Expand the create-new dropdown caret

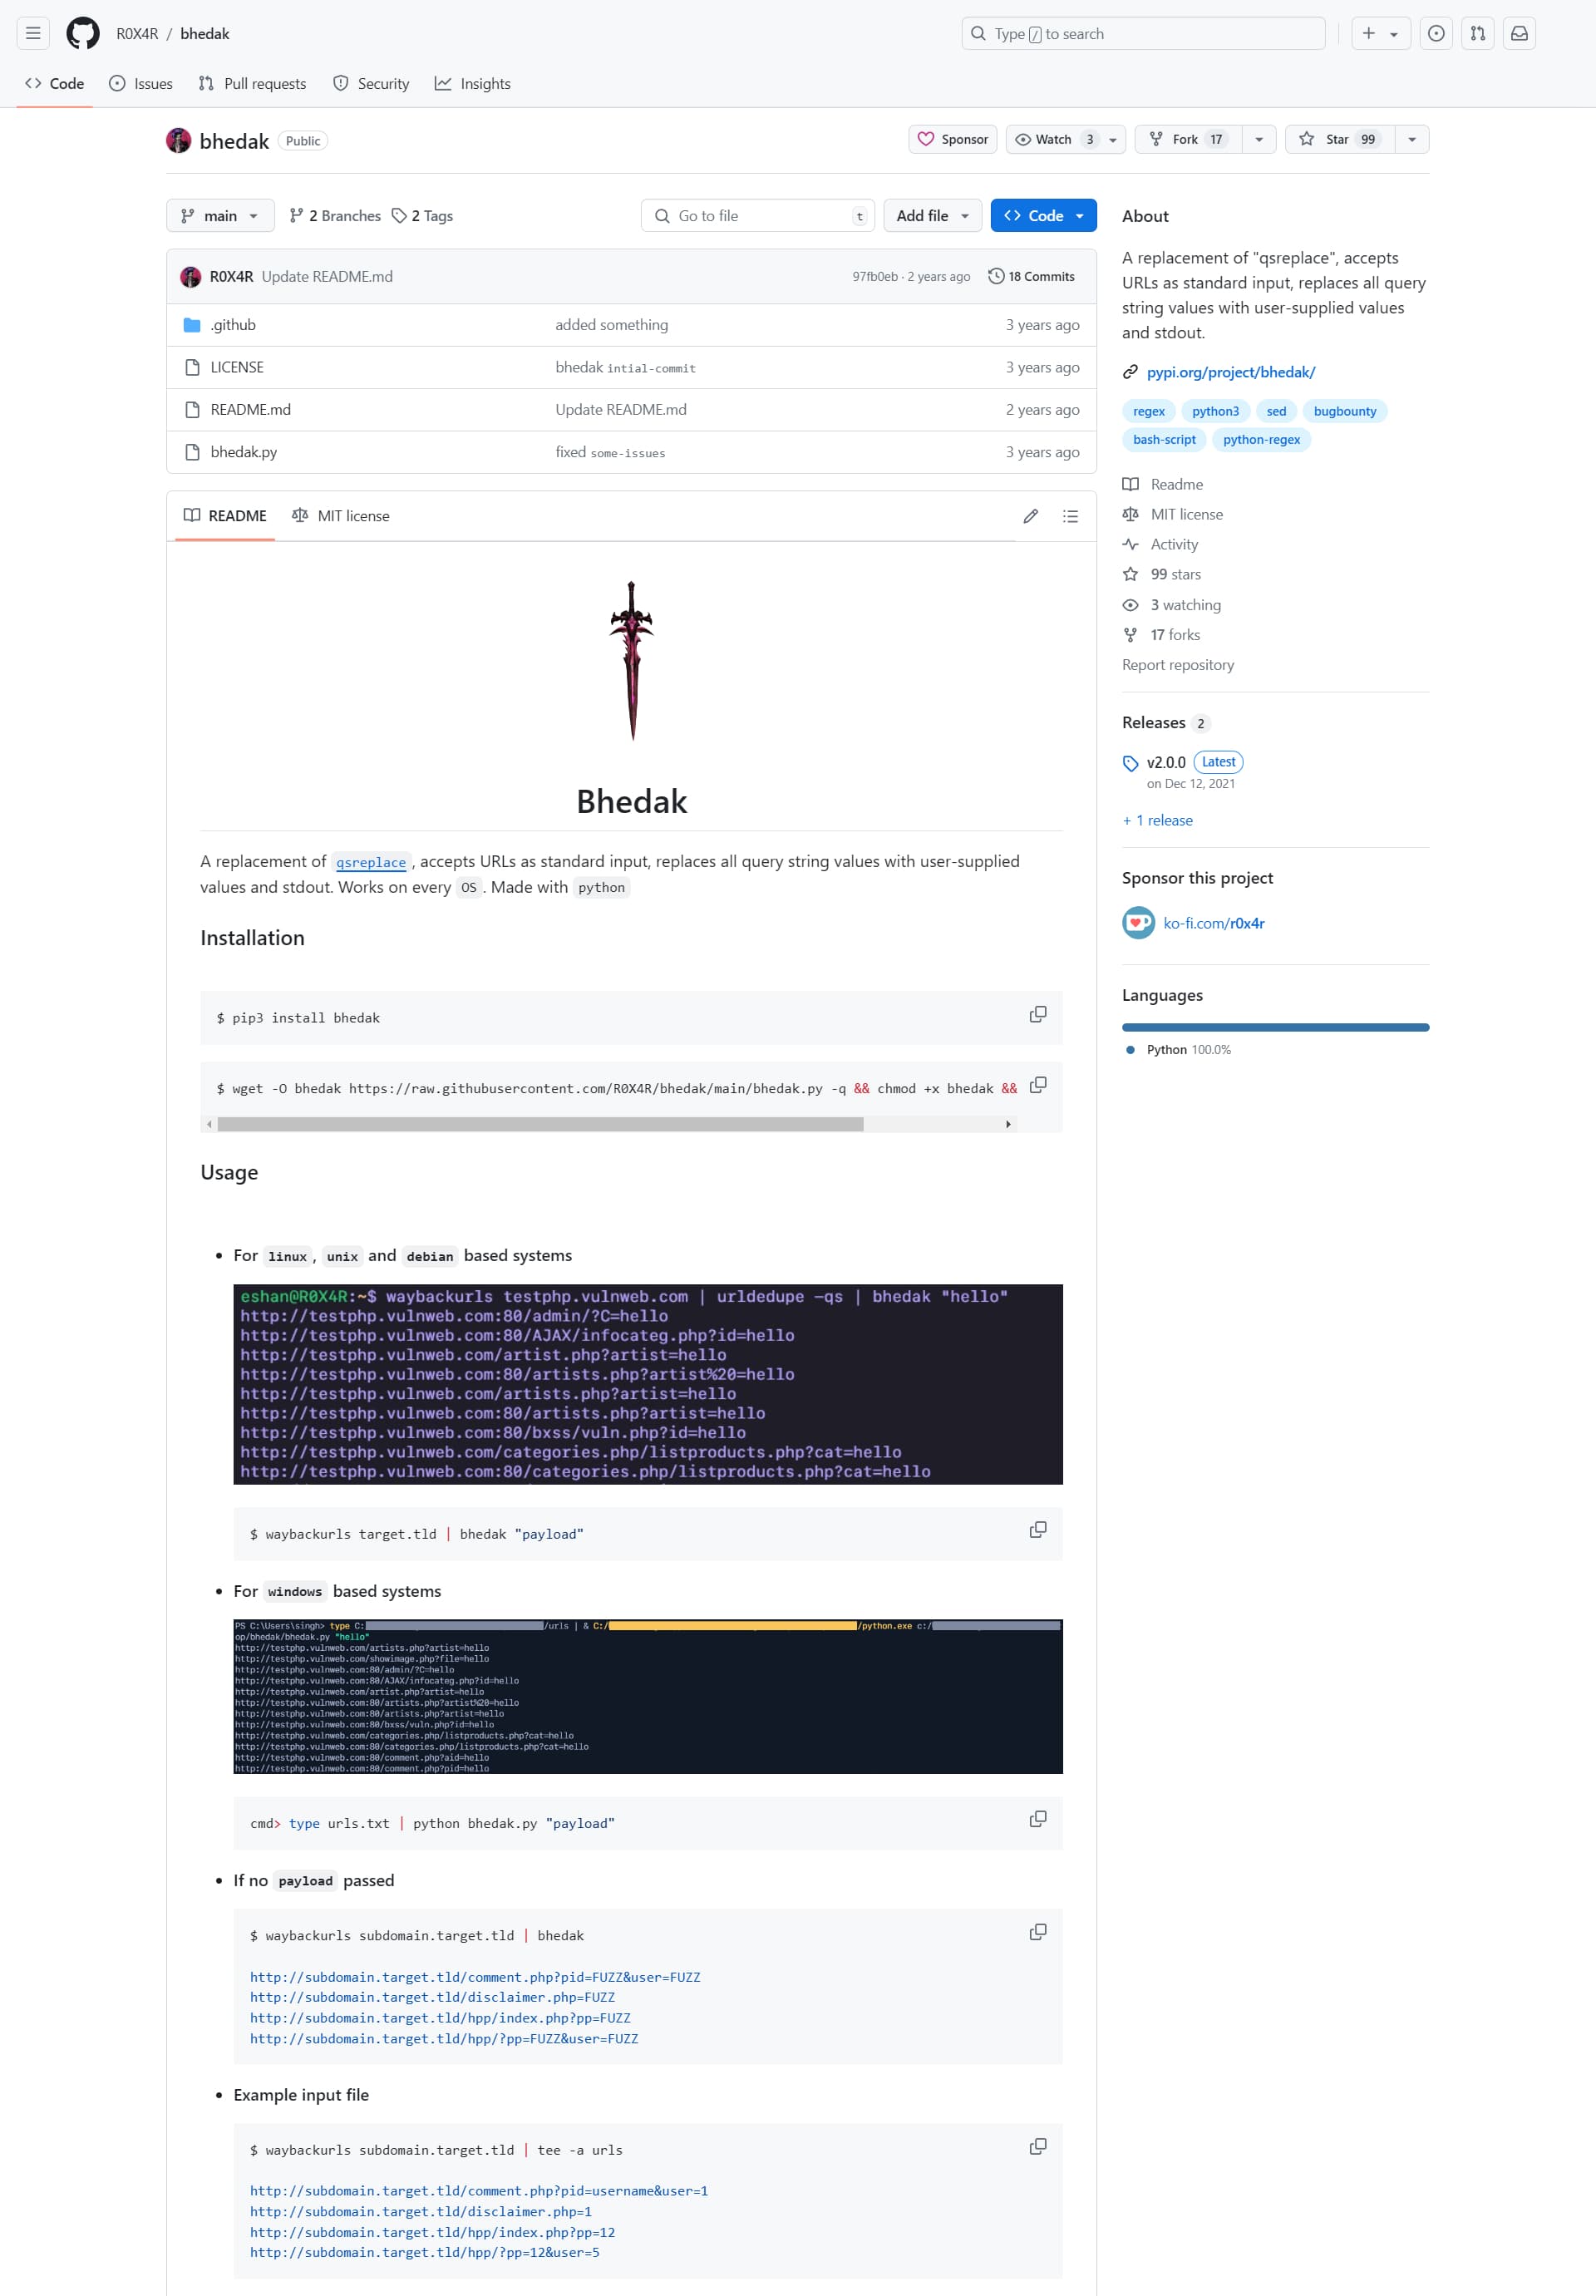point(1394,34)
